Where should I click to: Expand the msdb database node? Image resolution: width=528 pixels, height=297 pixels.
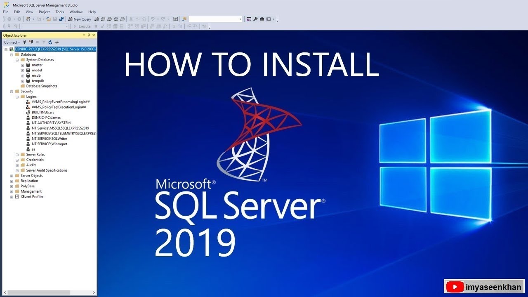(x=23, y=76)
